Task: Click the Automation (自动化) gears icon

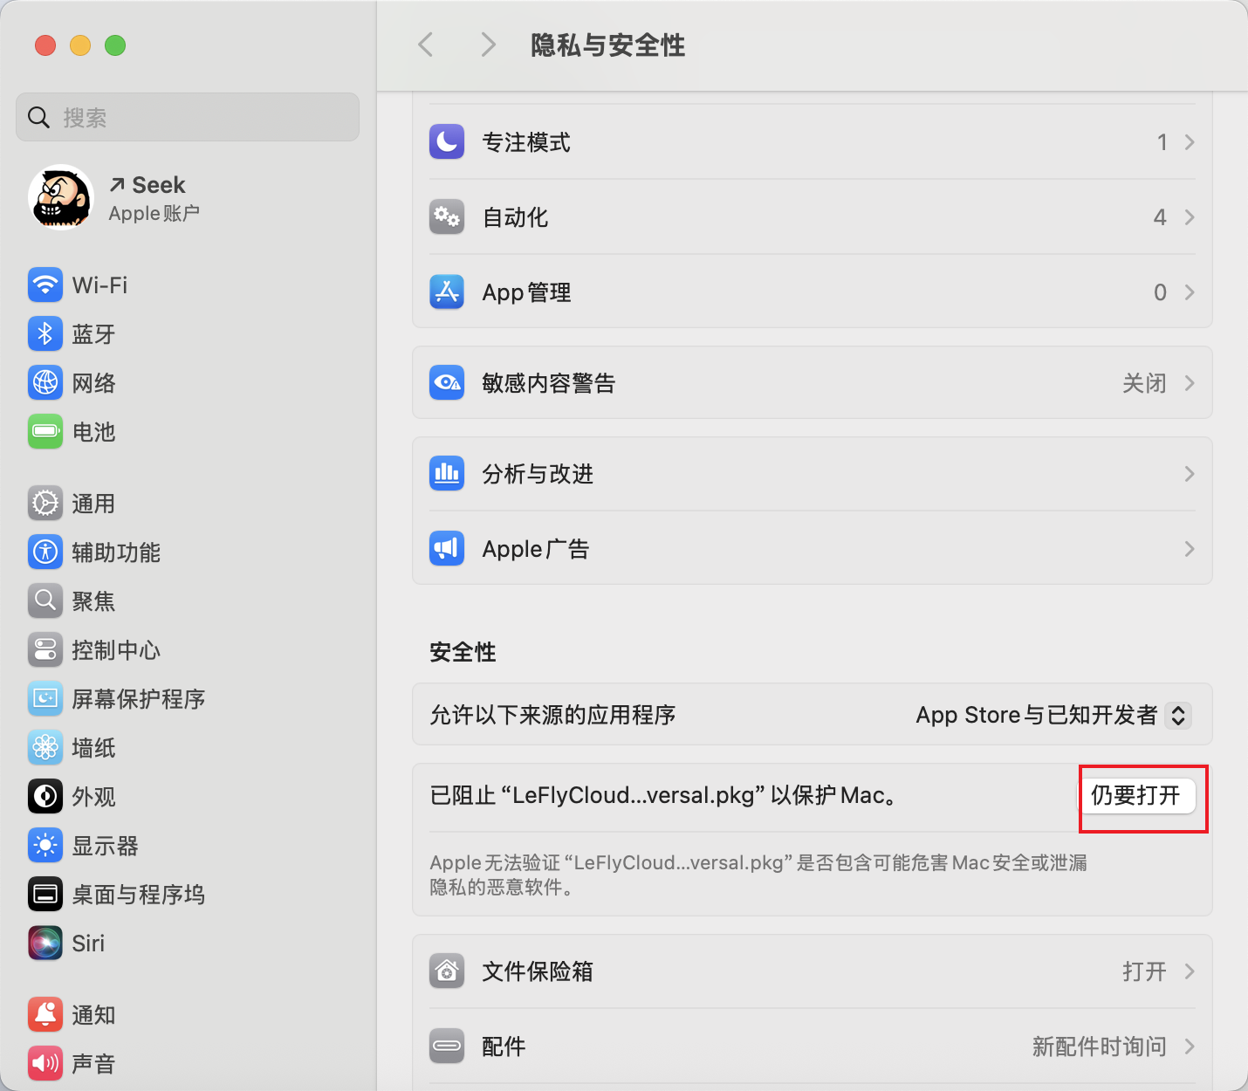Action: pos(447,216)
